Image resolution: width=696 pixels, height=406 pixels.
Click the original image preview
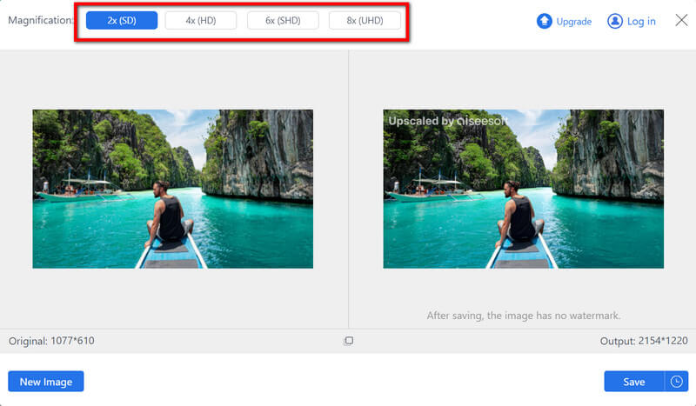[x=172, y=189]
